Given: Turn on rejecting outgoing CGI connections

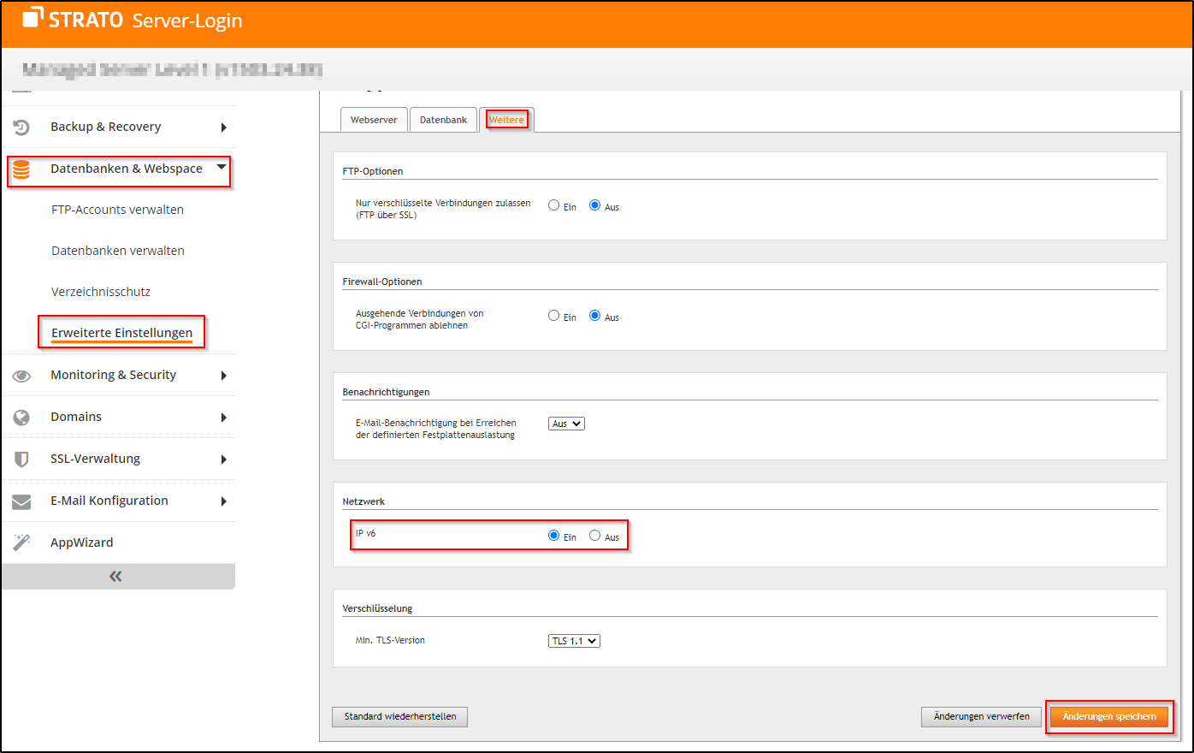Looking at the screenshot, I should (x=554, y=316).
